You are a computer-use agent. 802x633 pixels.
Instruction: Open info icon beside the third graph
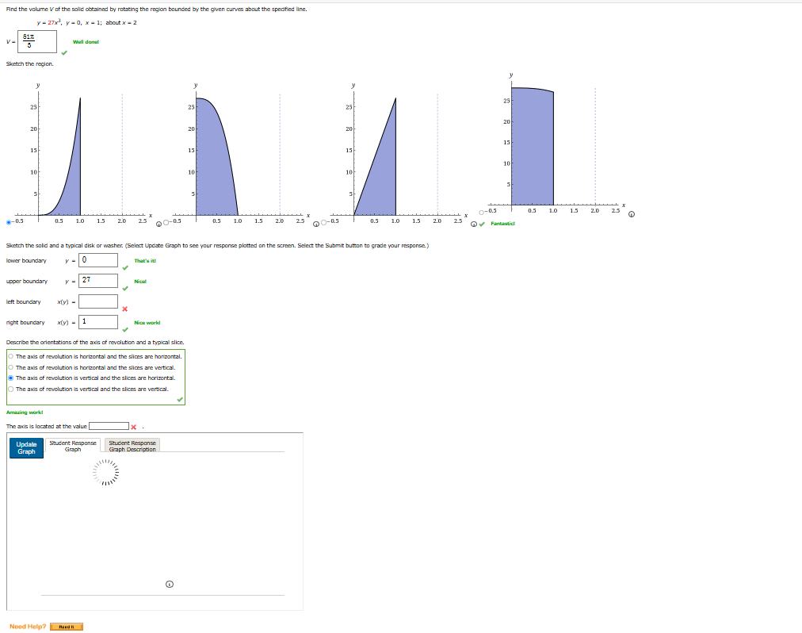474,224
